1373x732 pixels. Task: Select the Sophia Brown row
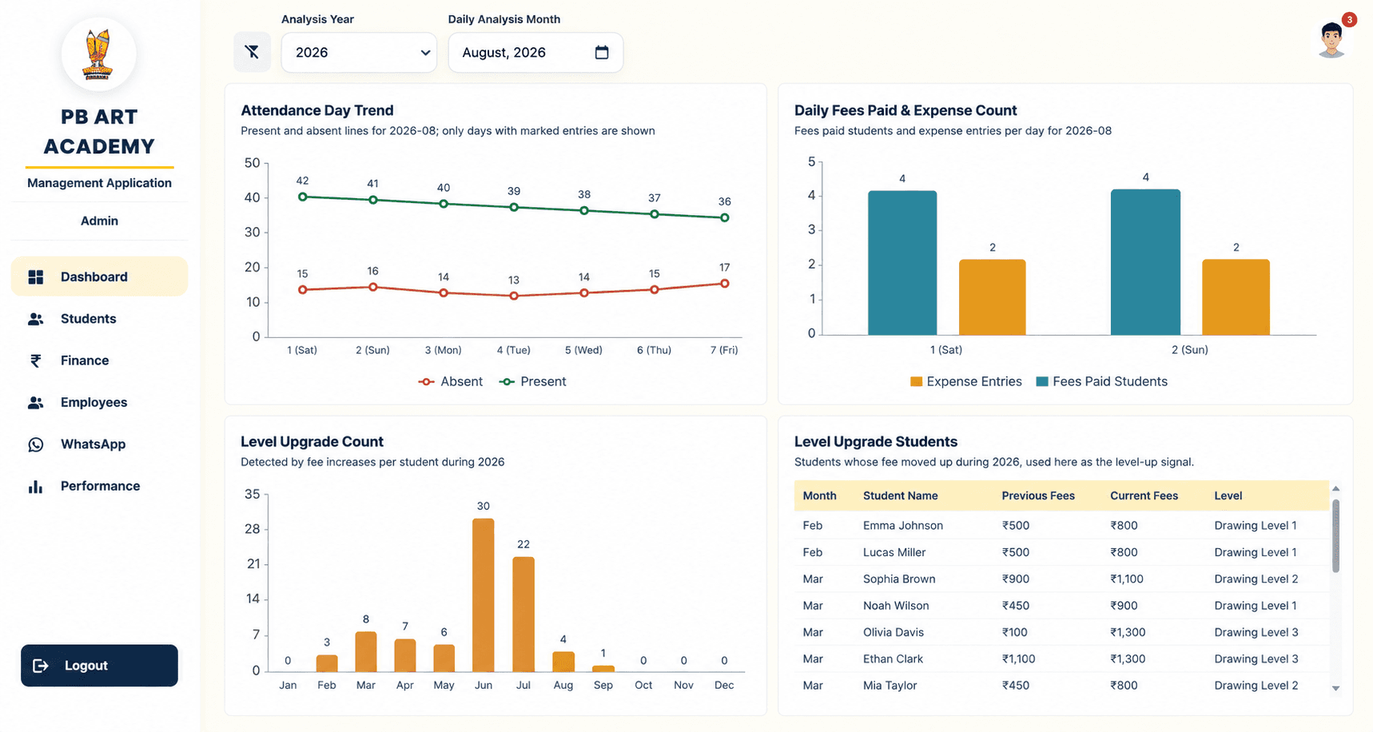tap(1061, 579)
